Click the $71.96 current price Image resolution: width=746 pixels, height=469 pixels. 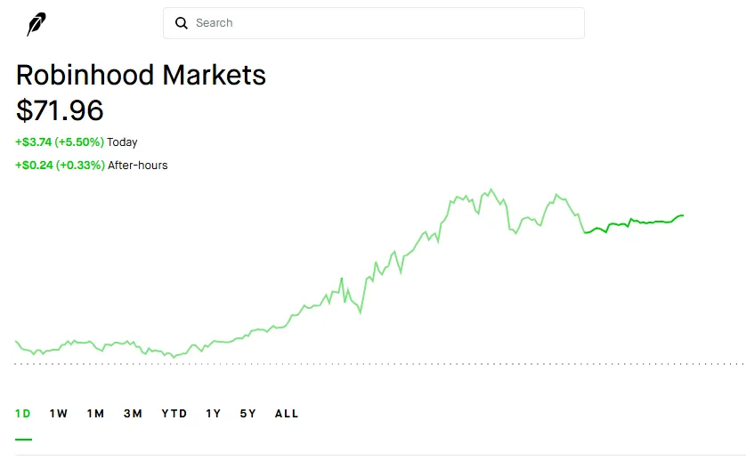click(x=60, y=110)
